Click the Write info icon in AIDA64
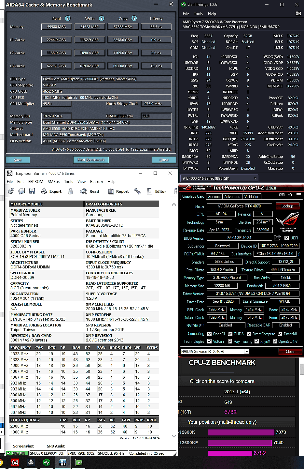This screenshot has width=304, height=469. [x=102, y=18]
